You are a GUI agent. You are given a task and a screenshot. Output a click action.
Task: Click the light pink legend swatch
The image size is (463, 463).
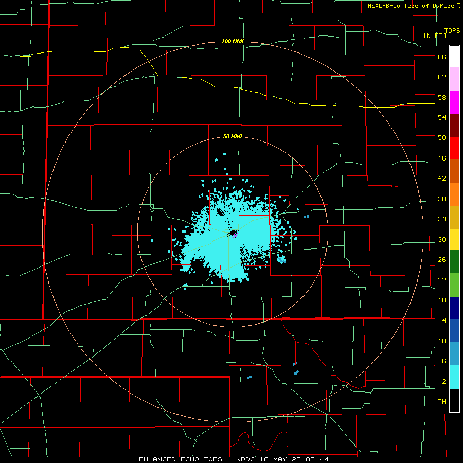coord(454,79)
